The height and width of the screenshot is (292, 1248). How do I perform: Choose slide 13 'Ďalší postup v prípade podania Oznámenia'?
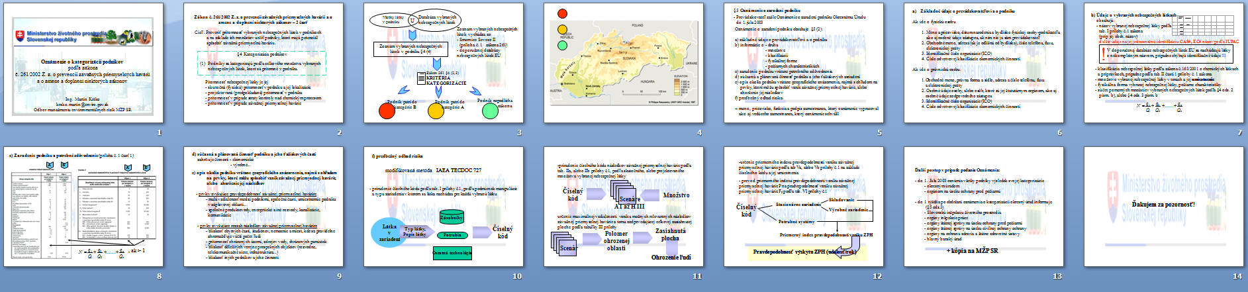point(984,207)
